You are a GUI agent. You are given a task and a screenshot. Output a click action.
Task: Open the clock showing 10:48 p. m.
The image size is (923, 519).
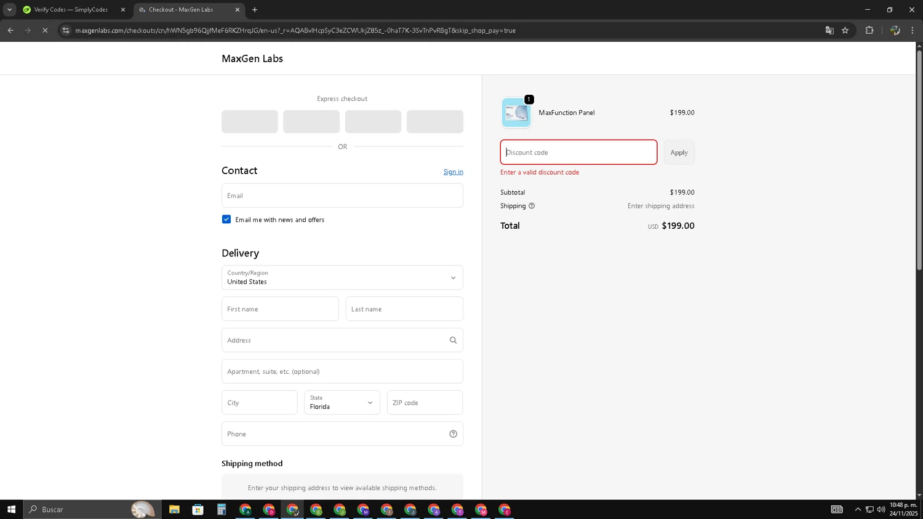903,509
